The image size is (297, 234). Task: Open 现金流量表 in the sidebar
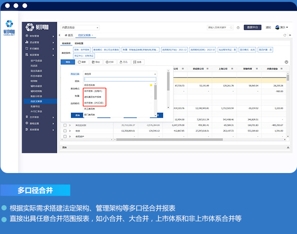click(x=36, y=71)
